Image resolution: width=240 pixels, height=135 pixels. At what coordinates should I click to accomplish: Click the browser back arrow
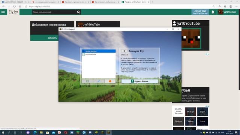pos(3,6)
